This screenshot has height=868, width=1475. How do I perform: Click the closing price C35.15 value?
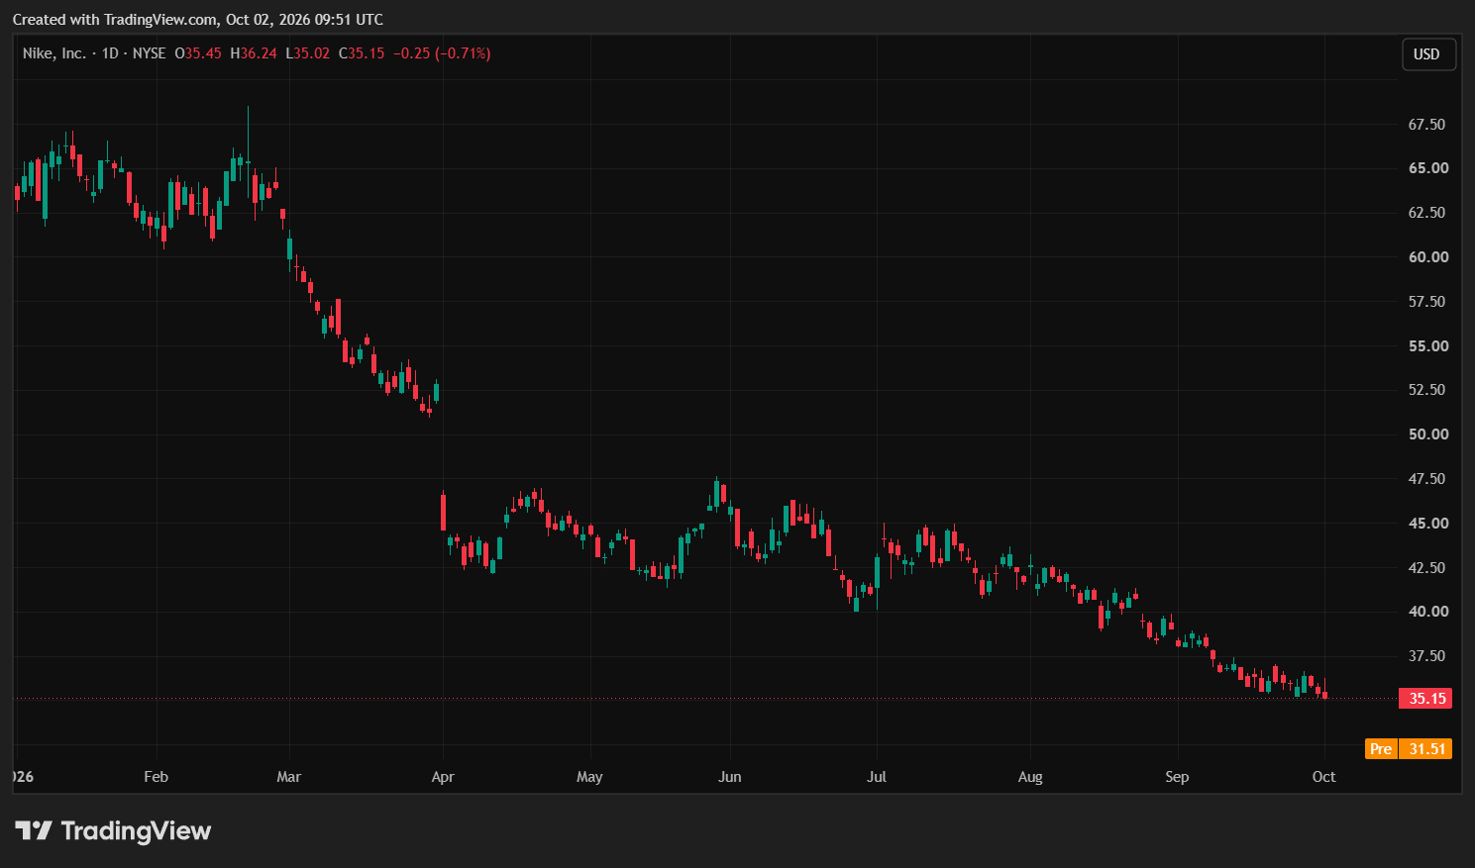362,53
